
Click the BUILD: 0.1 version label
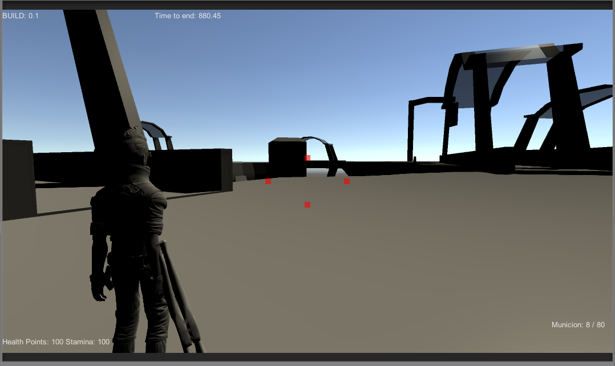(21, 15)
